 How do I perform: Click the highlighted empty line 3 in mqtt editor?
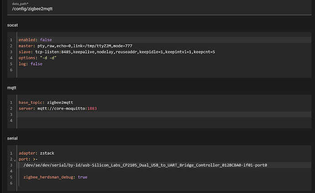pyautogui.click(x=137, y=115)
